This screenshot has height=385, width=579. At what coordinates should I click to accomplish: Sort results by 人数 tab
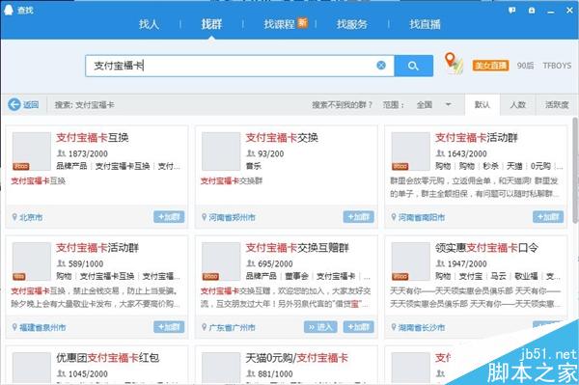(517, 105)
